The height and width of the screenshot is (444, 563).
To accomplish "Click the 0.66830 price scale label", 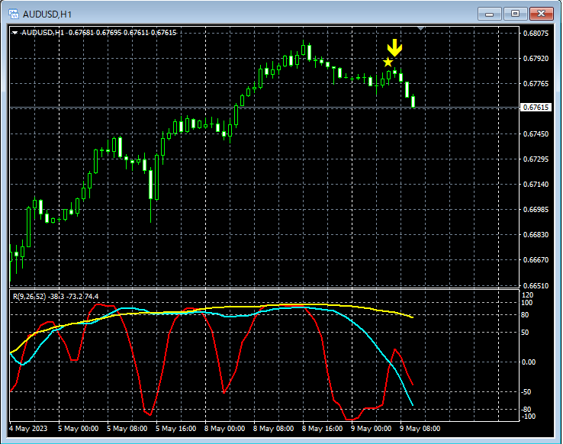I will click(536, 234).
